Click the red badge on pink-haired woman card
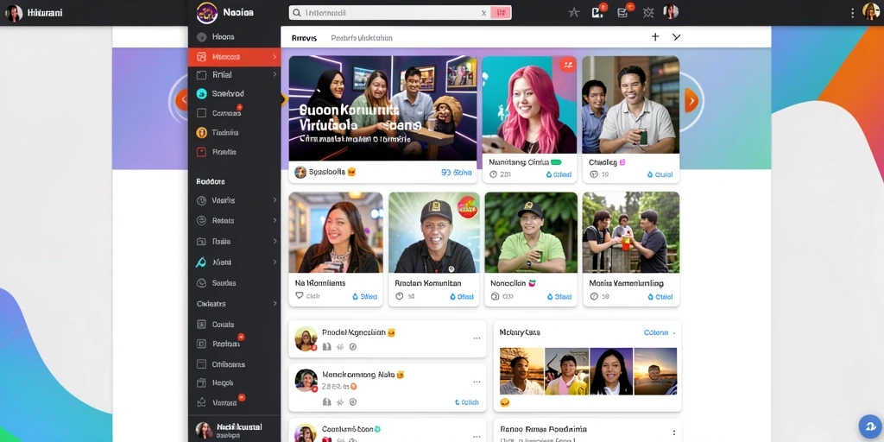The image size is (884, 442). [x=567, y=64]
